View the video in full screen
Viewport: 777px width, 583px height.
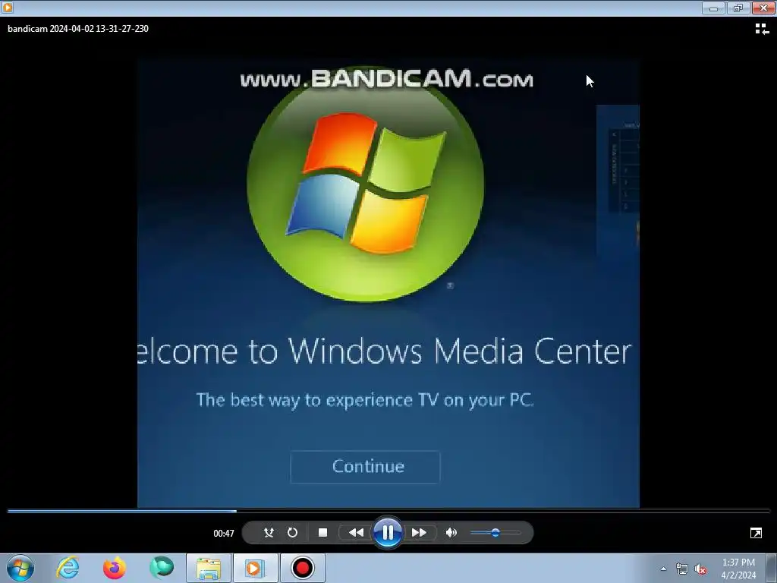click(756, 533)
